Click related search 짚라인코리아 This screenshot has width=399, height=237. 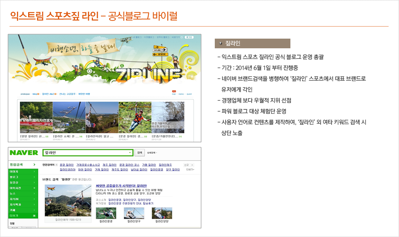pyautogui.click(x=68, y=169)
